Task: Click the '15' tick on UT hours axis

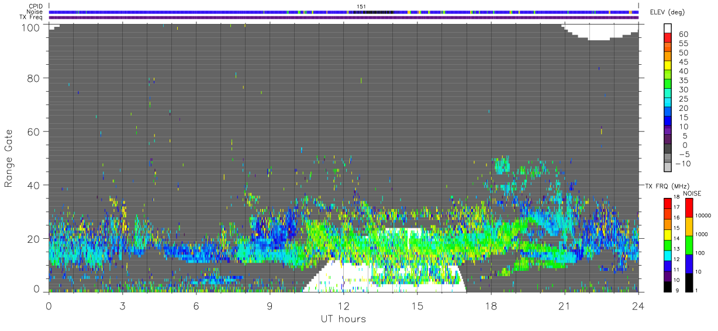Action: (417, 305)
